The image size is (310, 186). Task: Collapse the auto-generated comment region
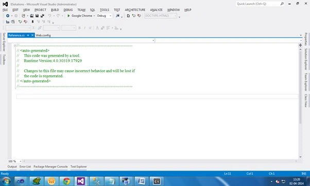15,45
